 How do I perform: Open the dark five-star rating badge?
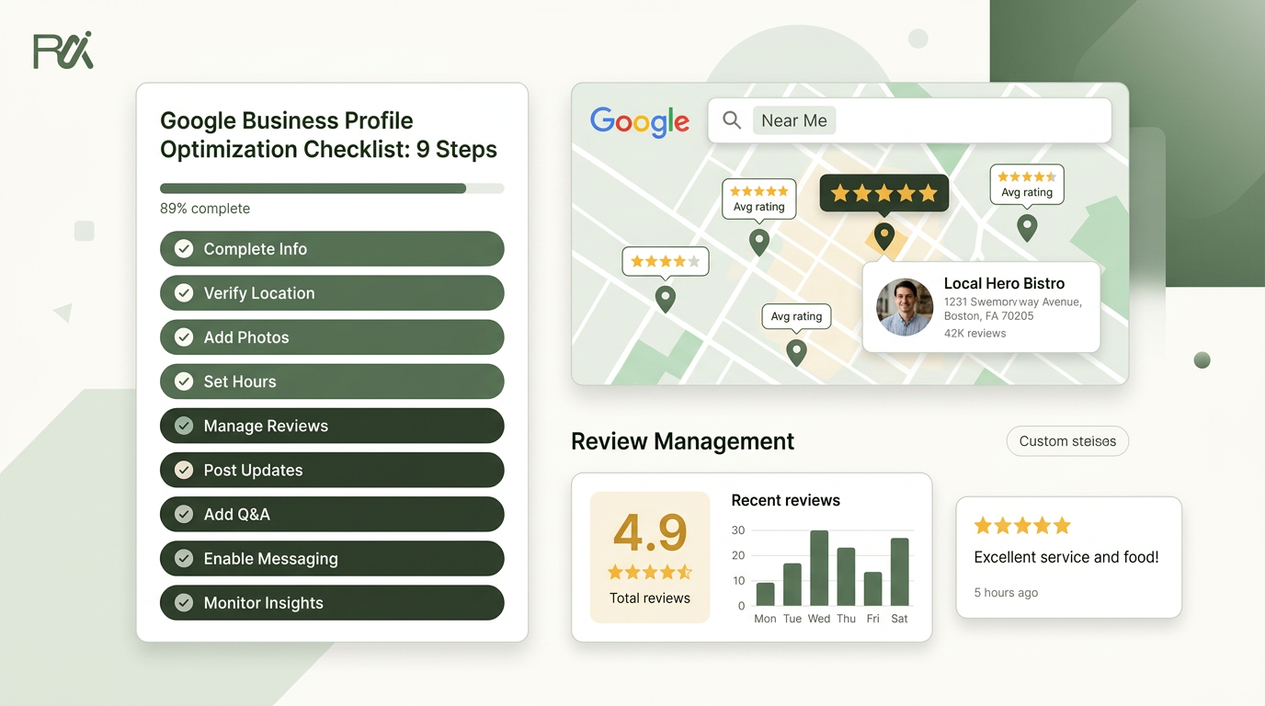(883, 193)
